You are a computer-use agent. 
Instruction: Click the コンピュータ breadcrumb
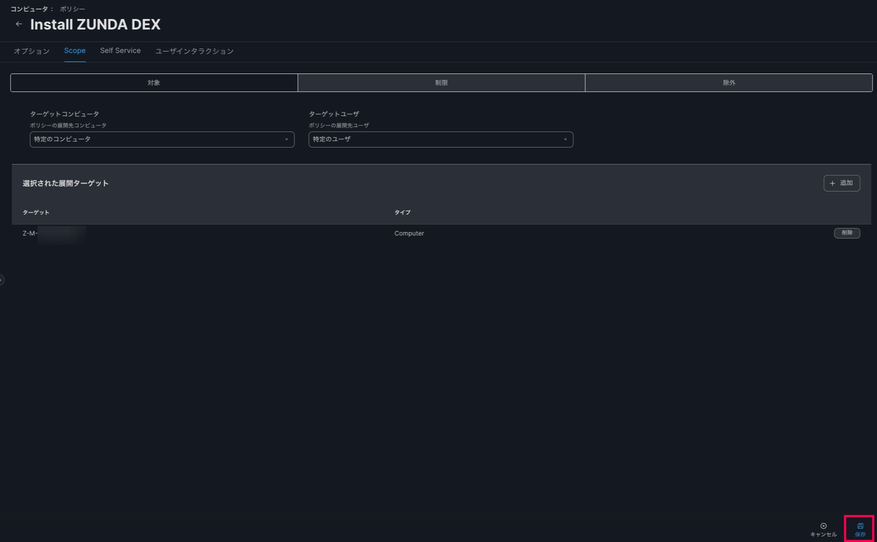tap(29, 9)
